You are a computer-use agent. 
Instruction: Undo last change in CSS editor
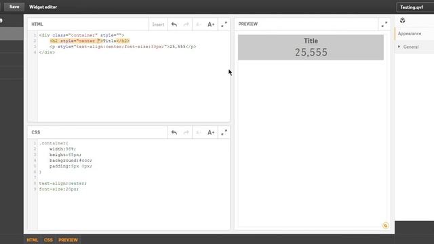click(174, 133)
